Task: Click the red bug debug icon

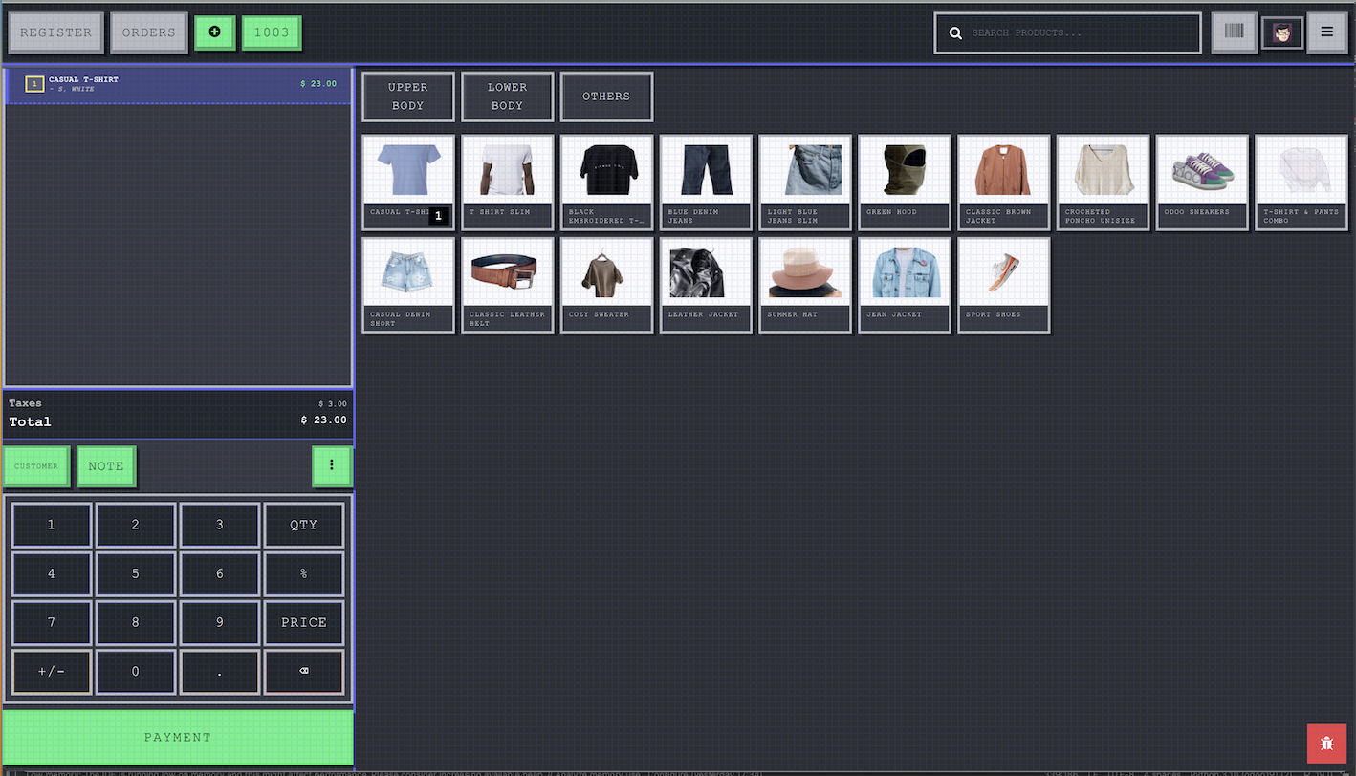Action: click(x=1326, y=744)
